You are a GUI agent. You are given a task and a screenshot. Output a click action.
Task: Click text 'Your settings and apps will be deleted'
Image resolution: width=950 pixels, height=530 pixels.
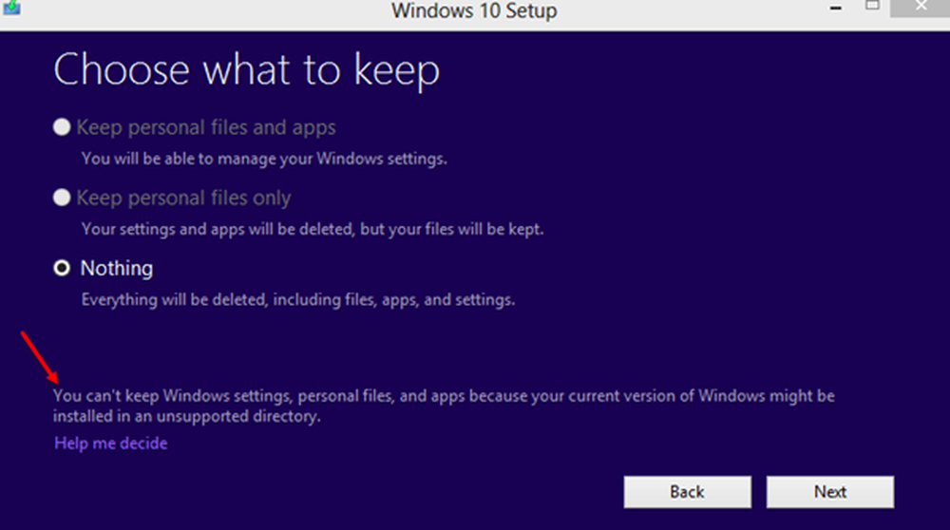point(218,230)
